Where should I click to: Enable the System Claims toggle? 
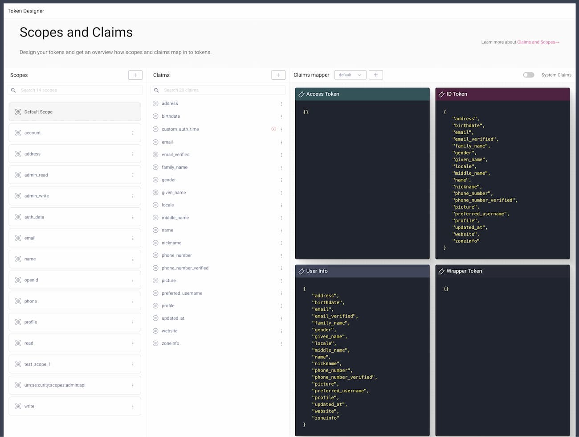click(528, 75)
